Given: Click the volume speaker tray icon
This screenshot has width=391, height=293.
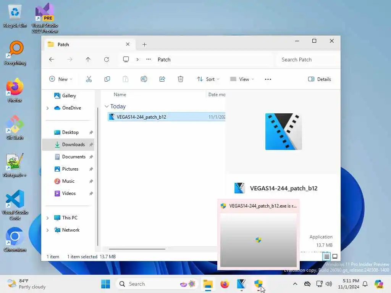Looking at the screenshot, I should [x=329, y=284].
